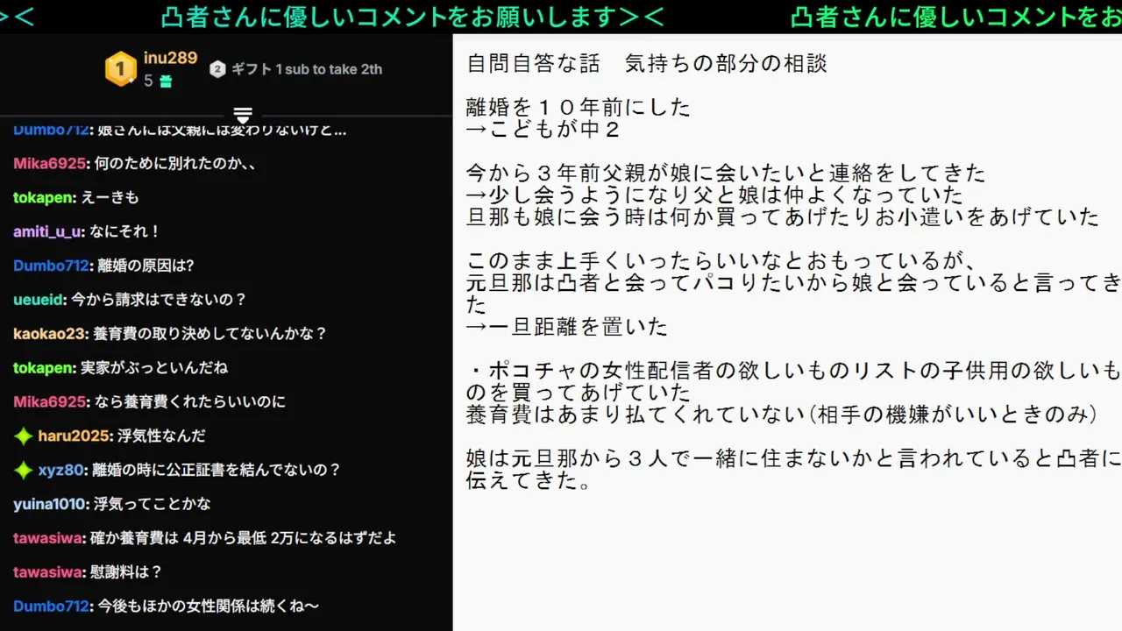Open username amiti_u_u in chat

pos(48,232)
